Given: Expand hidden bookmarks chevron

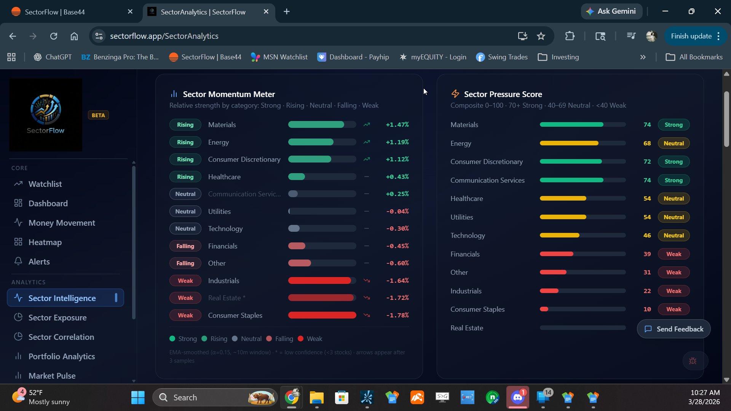Looking at the screenshot, I should pos(643,57).
